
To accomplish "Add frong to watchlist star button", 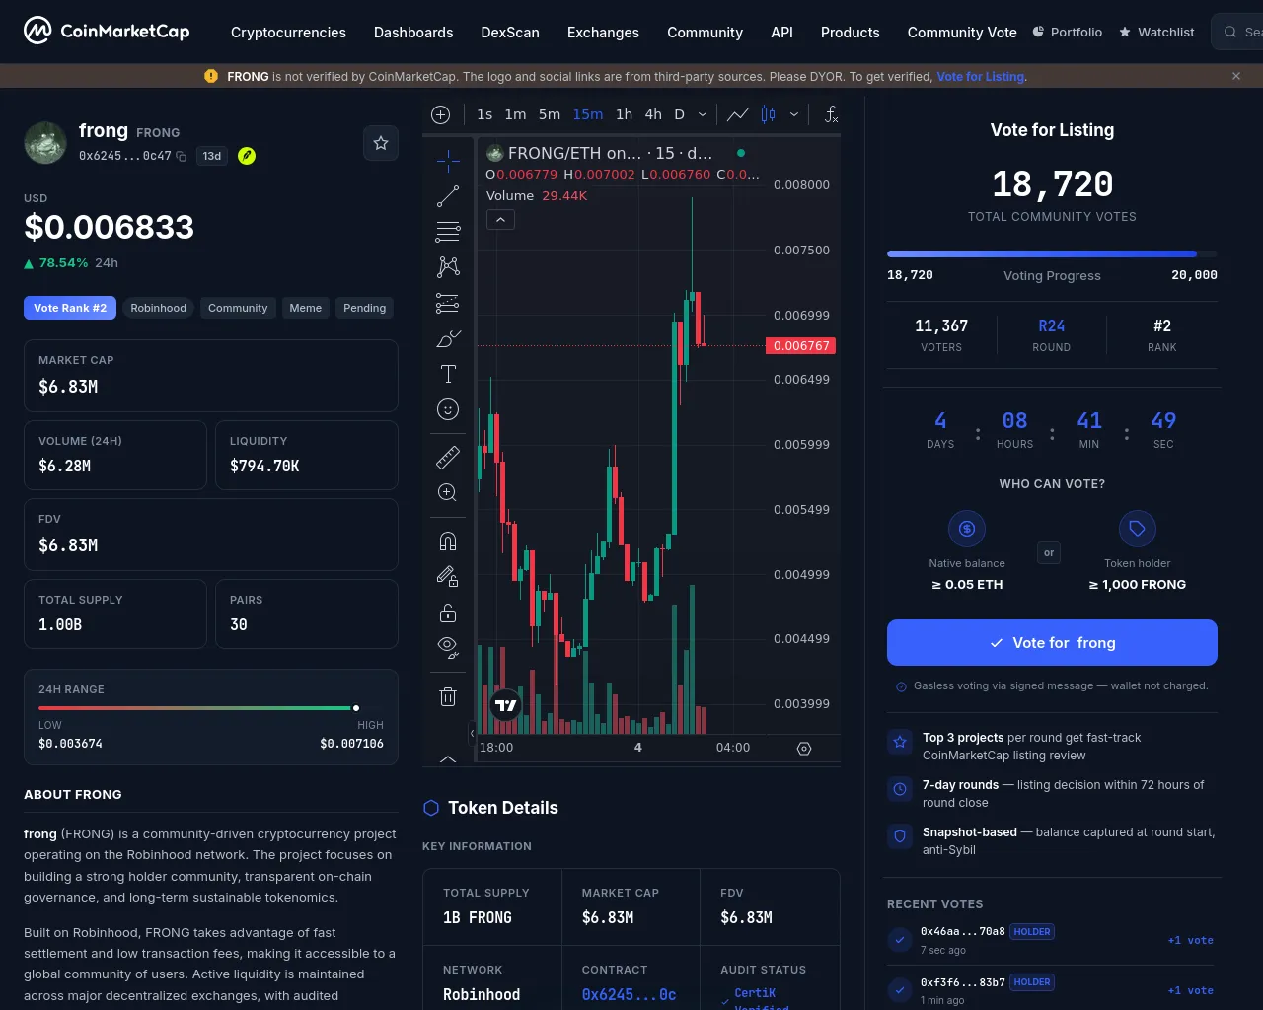I will tap(381, 143).
